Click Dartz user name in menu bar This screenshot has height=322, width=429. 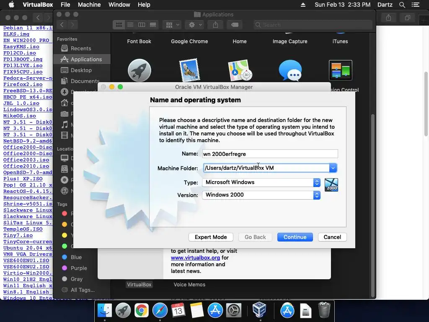pyautogui.click(x=385, y=5)
